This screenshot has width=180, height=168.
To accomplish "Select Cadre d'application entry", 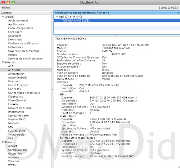I will point(21,28).
